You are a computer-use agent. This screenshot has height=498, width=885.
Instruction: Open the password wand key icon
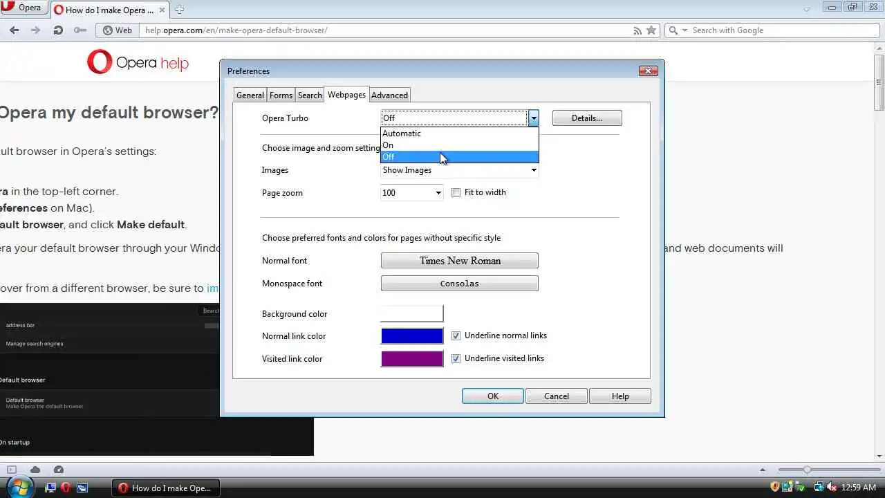pyautogui.click(x=80, y=30)
